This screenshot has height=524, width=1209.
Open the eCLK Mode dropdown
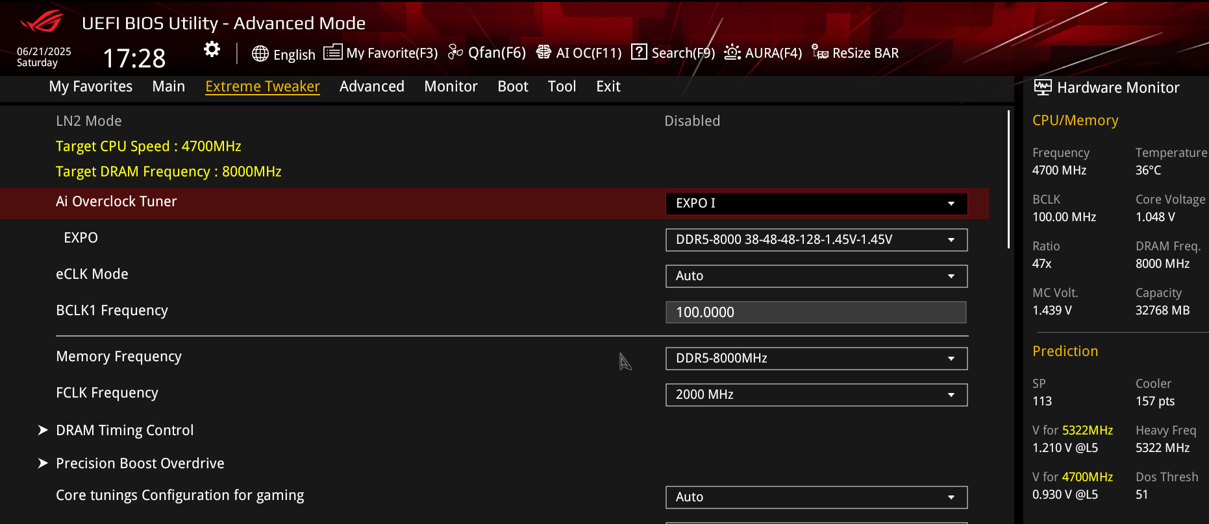pos(816,276)
